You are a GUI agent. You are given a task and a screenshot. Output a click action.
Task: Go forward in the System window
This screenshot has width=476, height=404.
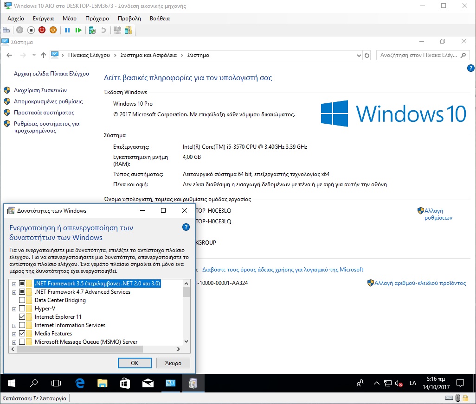point(23,55)
